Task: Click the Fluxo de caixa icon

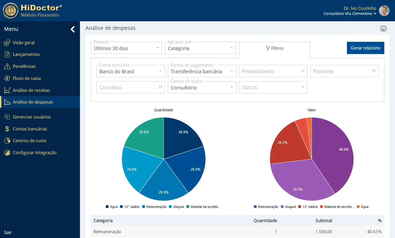Action: tap(7, 78)
